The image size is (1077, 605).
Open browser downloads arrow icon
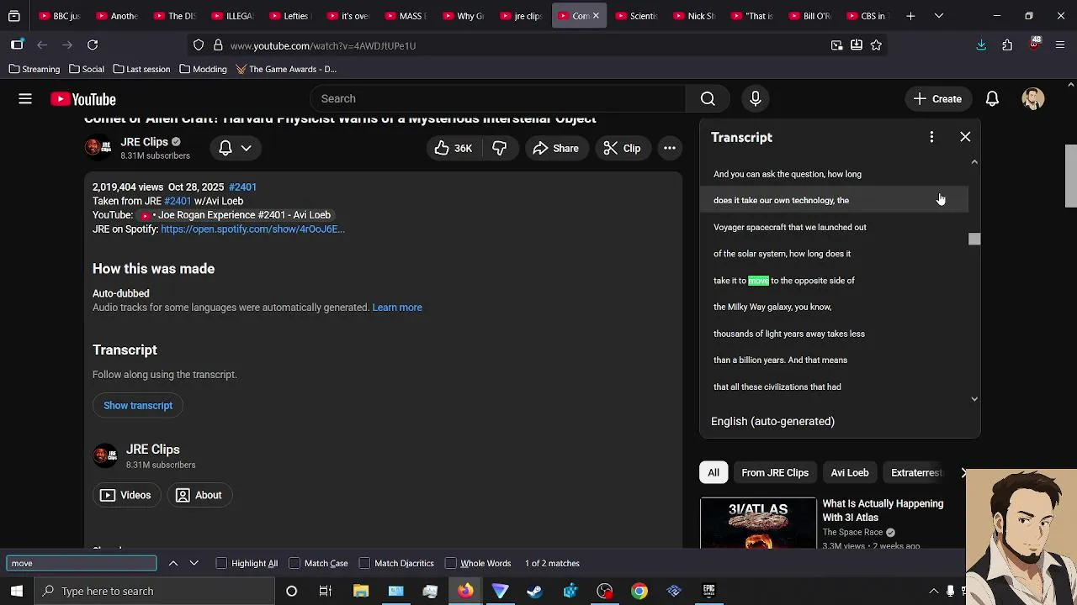pyautogui.click(x=981, y=45)
